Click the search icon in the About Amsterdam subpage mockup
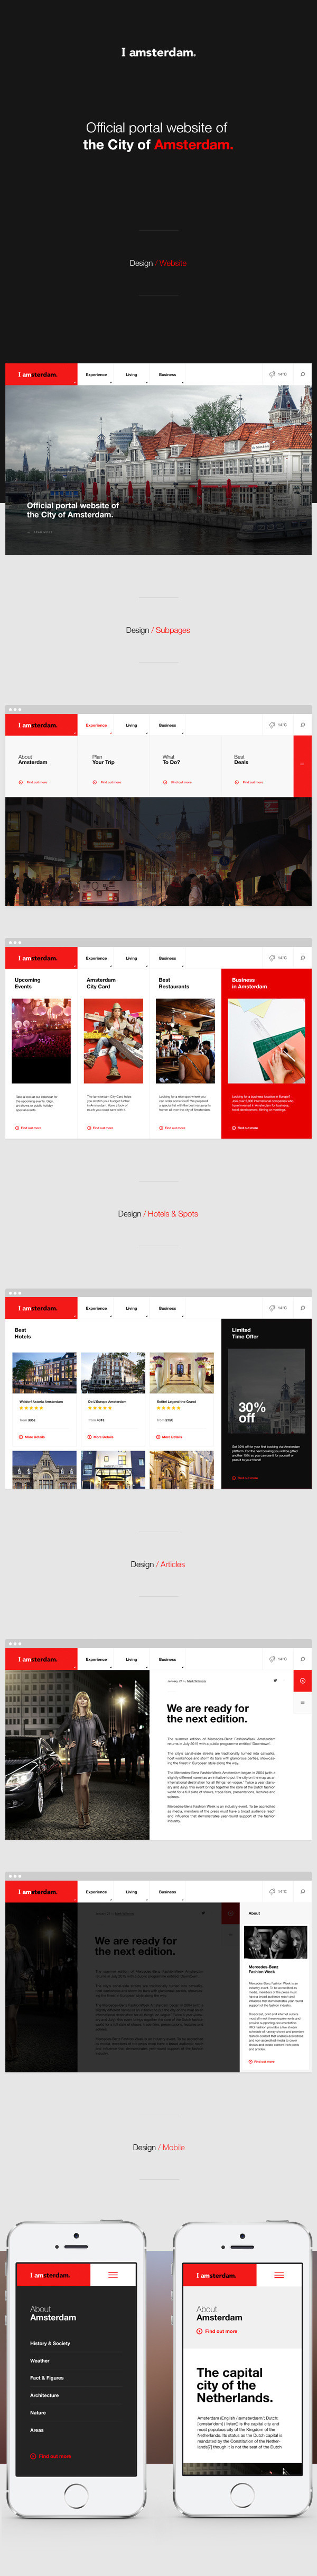The height and width of the screenshot is (2576, 317). point(302,725)
